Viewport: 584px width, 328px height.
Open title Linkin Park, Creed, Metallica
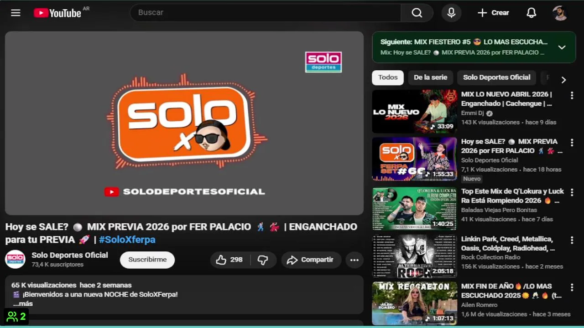tap(508, 244)
